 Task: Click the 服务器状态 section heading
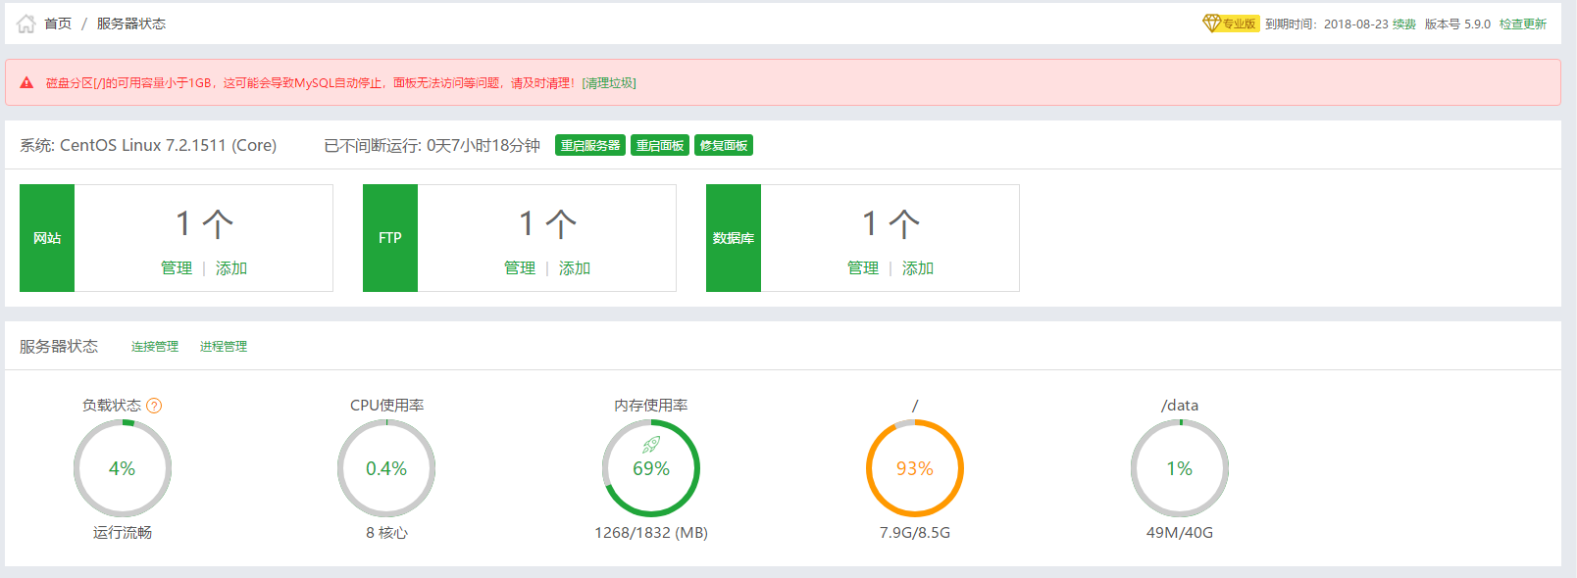coord(59,346)
